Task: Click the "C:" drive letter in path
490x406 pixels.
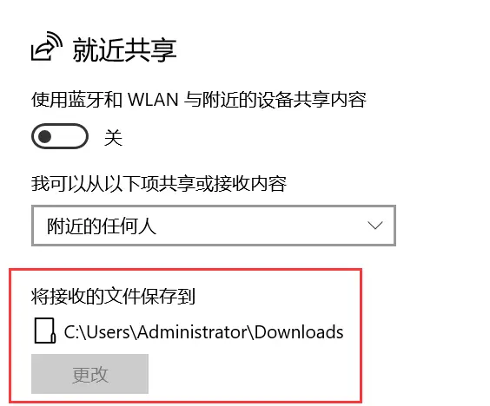Action: 71,331
